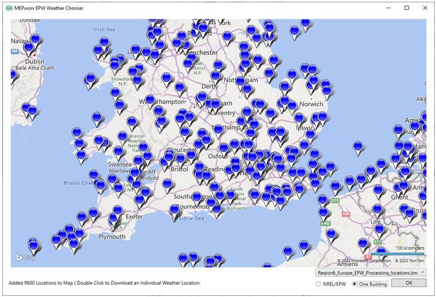Click the Baile Atha Cliath label

(x=34, y=68)
